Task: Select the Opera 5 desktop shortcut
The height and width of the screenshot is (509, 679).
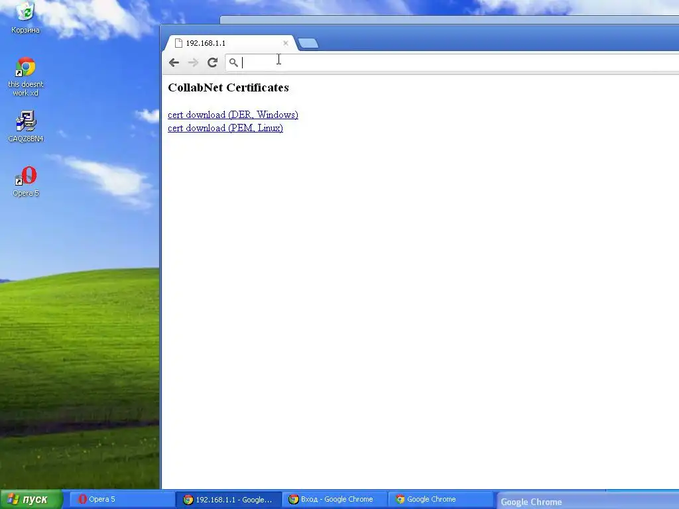Action: pyautogui.click(x=26, y=182)
